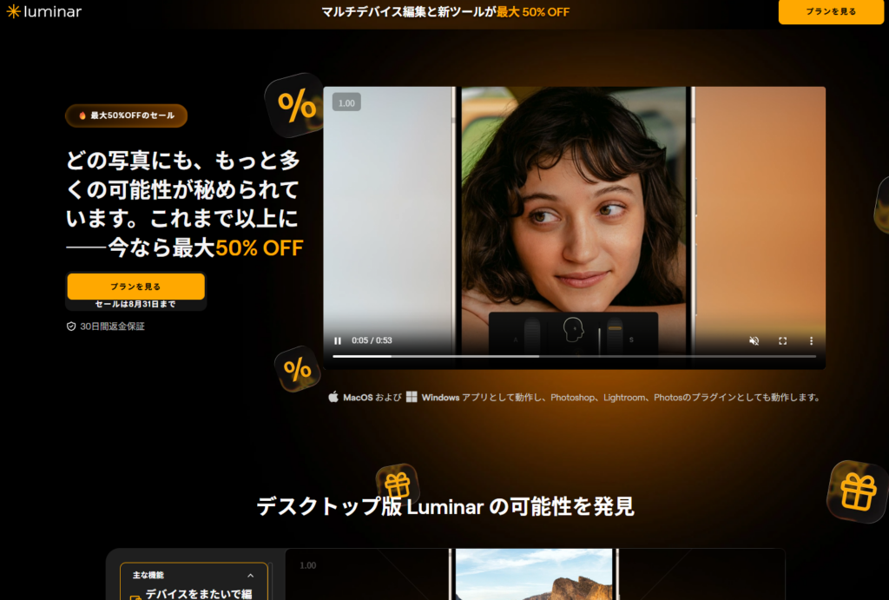The image size is (889, 600).
Task: Collapse the 主な機能 section chevron
Action: pyautogui.click(x=251, y=576)
